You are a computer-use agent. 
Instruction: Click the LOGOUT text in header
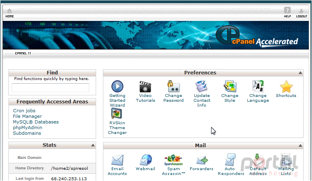pos(302,16)
